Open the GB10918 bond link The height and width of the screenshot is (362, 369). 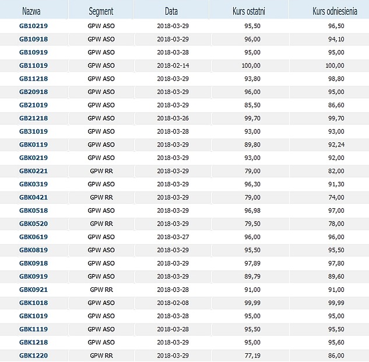(x=33, y=39)
